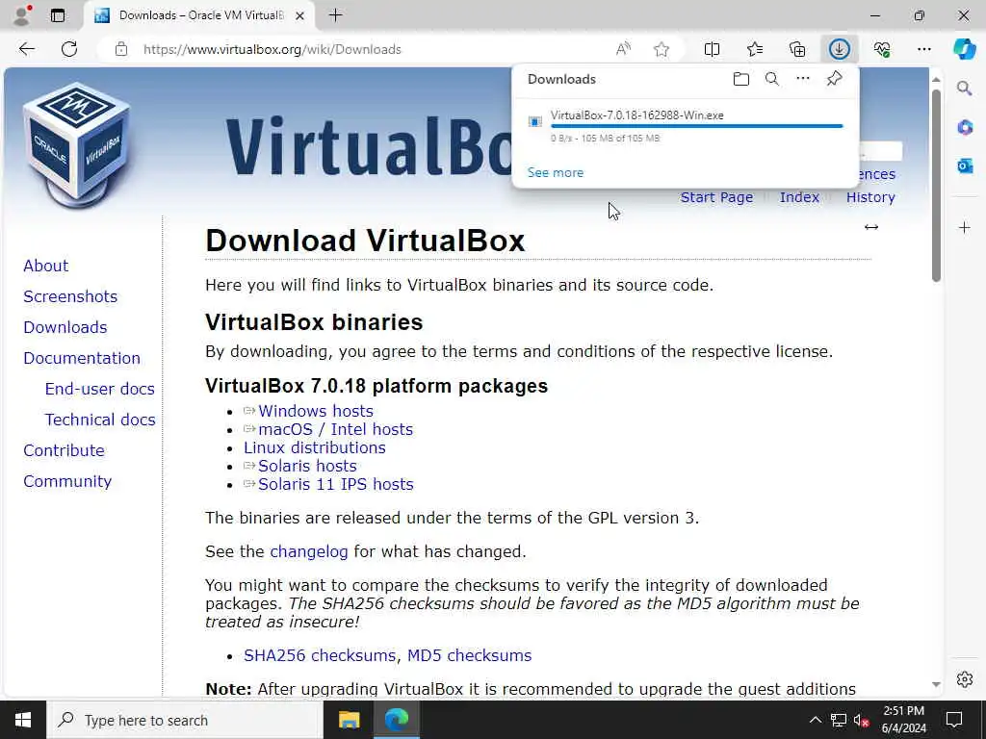986x739 pixels.
Task: Open sidebar settings gear icon
Action: (x=965, y=679)
